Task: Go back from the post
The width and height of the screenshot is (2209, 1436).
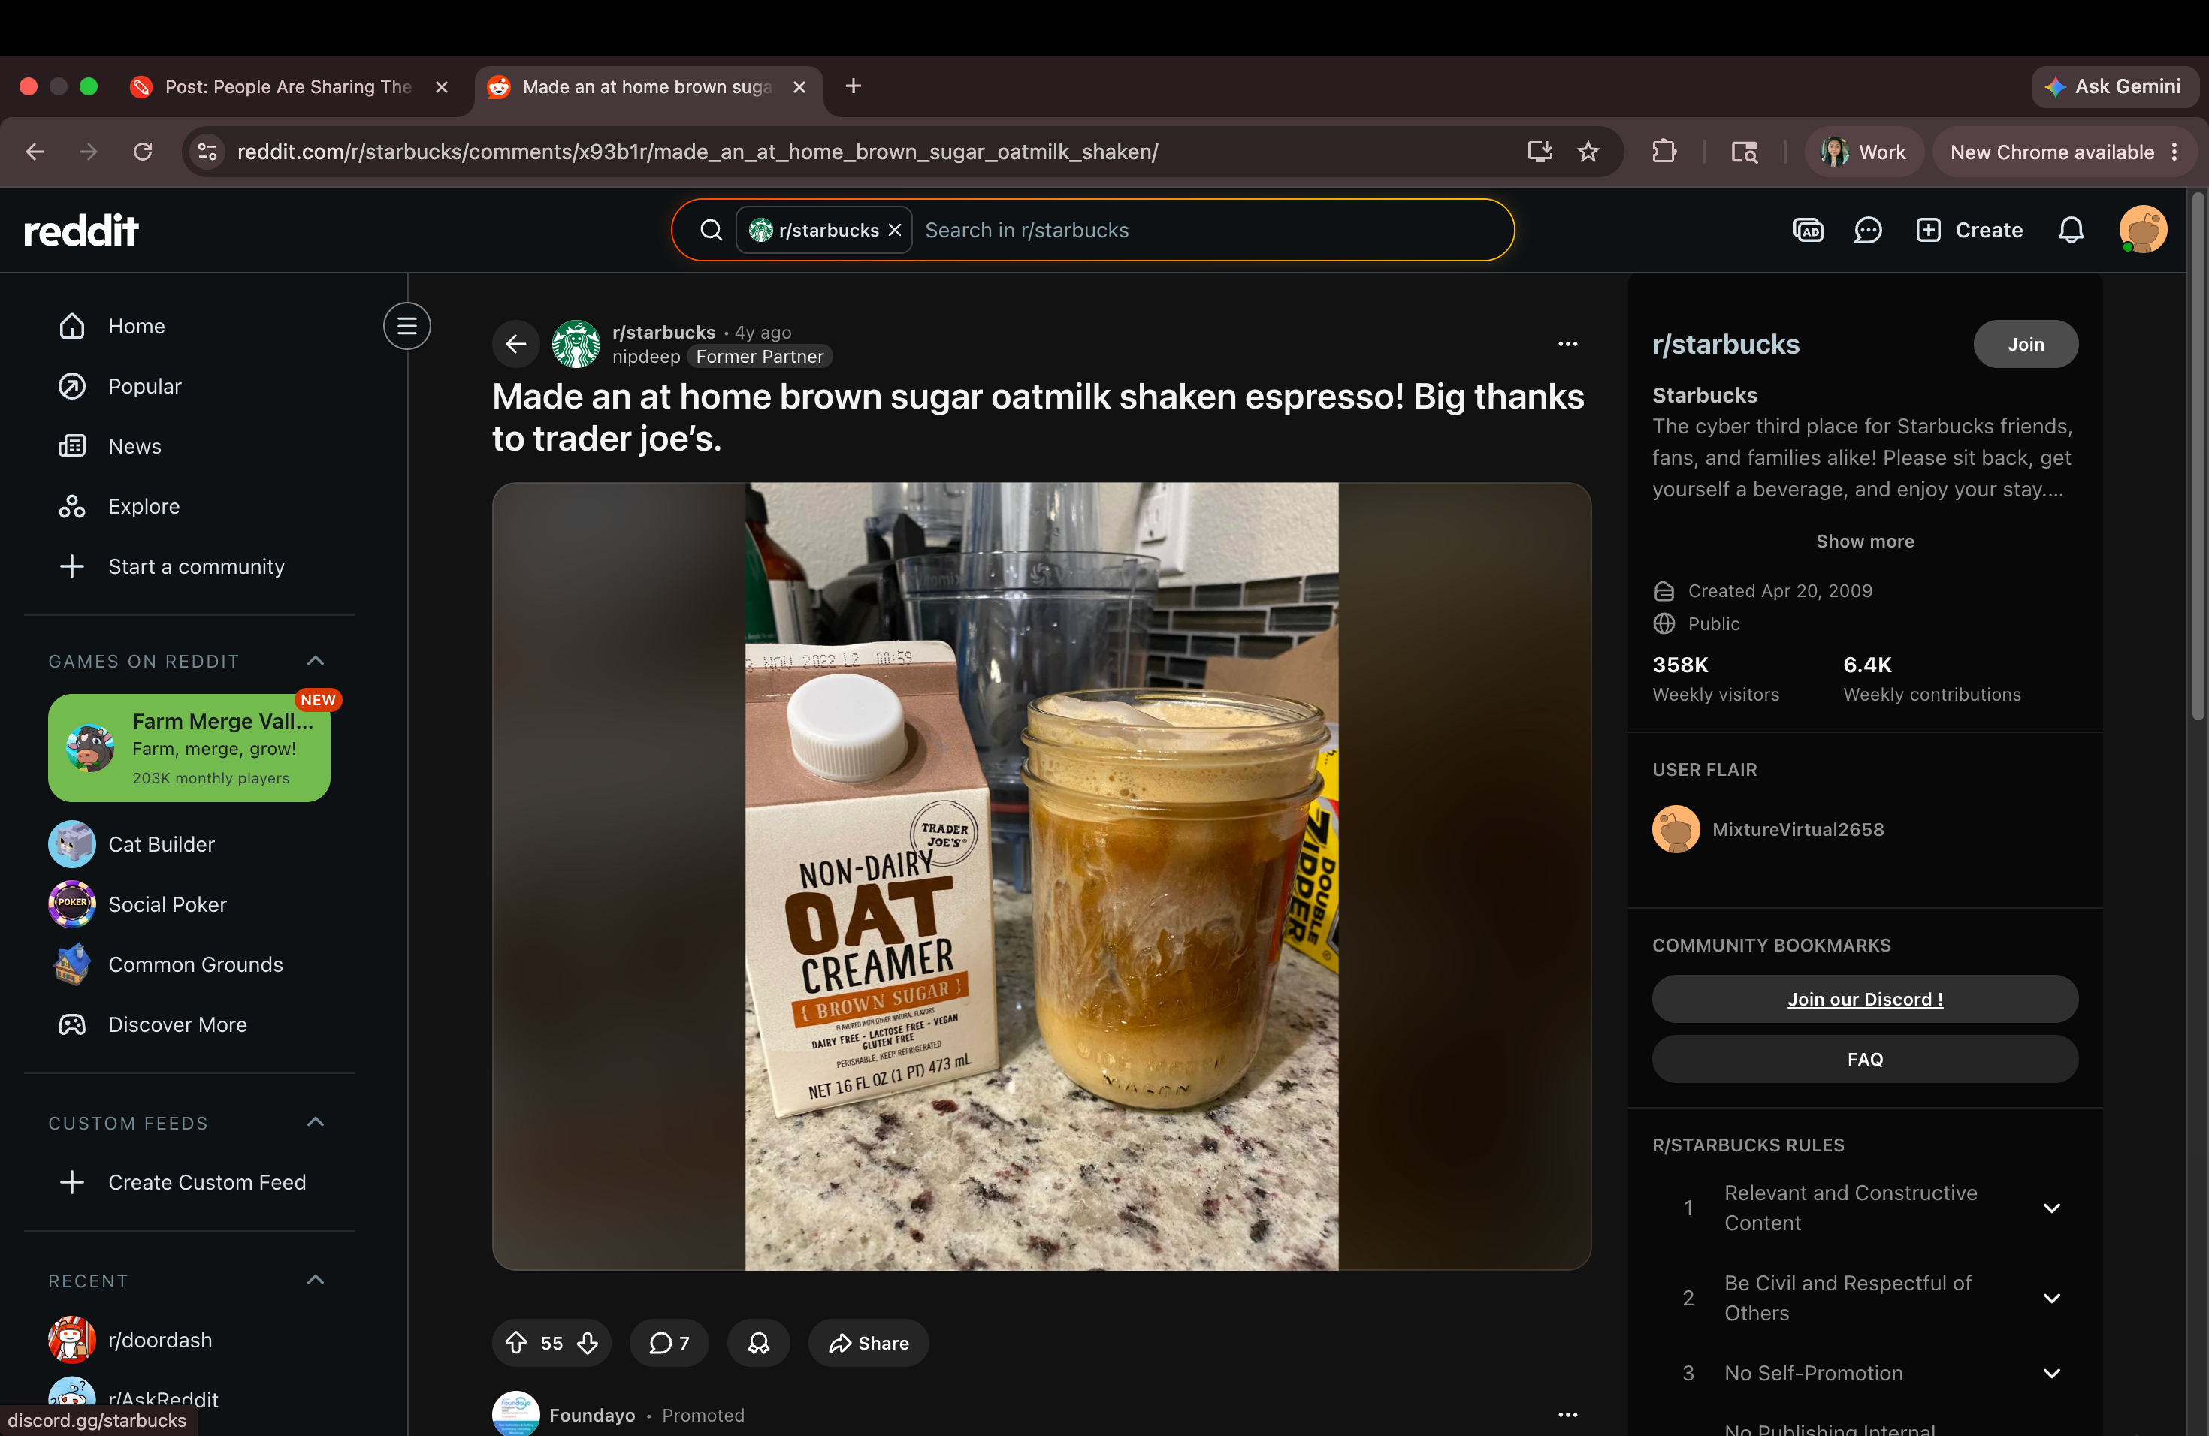Action: coord(516,344)
